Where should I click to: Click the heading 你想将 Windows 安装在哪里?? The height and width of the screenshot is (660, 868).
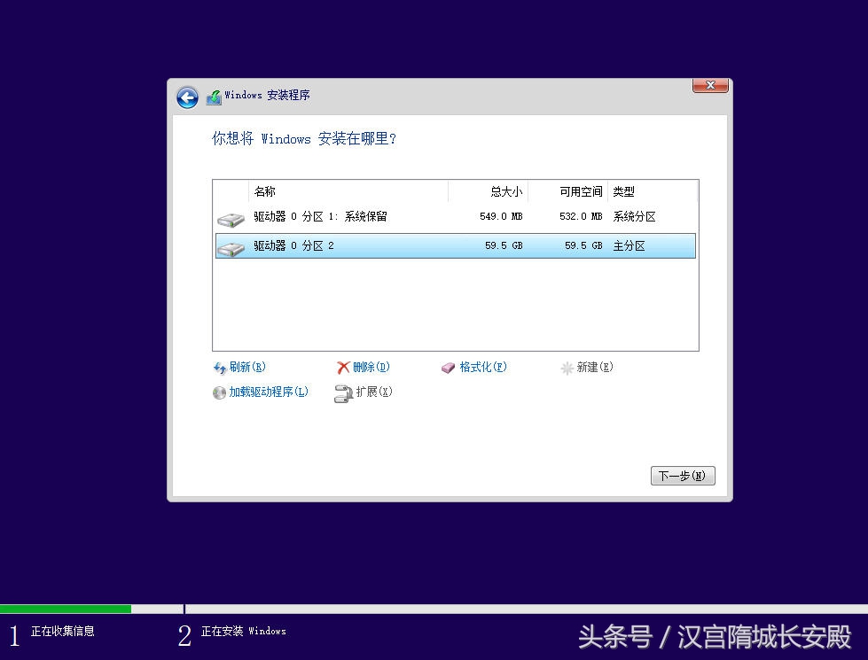[304, 138]
